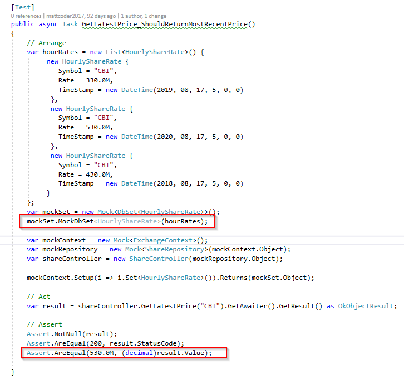
Task: Open the '0 references' CodeLens link
Action: click(26, 16)
